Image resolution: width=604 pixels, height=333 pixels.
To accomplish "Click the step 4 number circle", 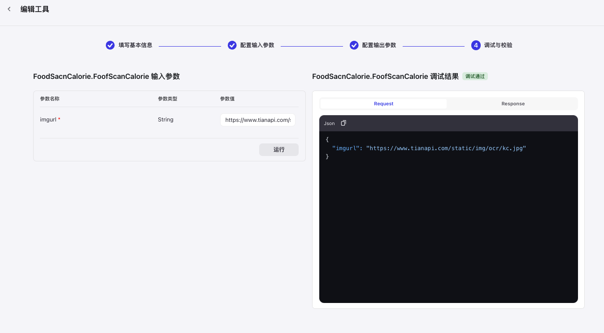I will coord(476,45).
